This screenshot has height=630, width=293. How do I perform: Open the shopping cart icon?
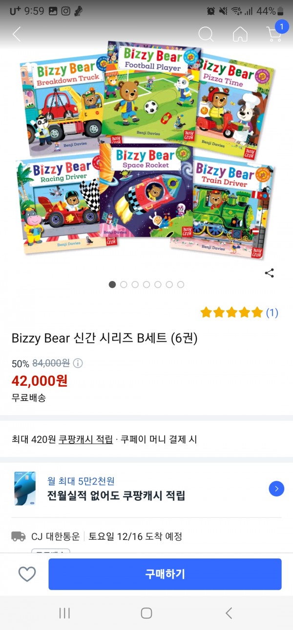pos(274,33)
